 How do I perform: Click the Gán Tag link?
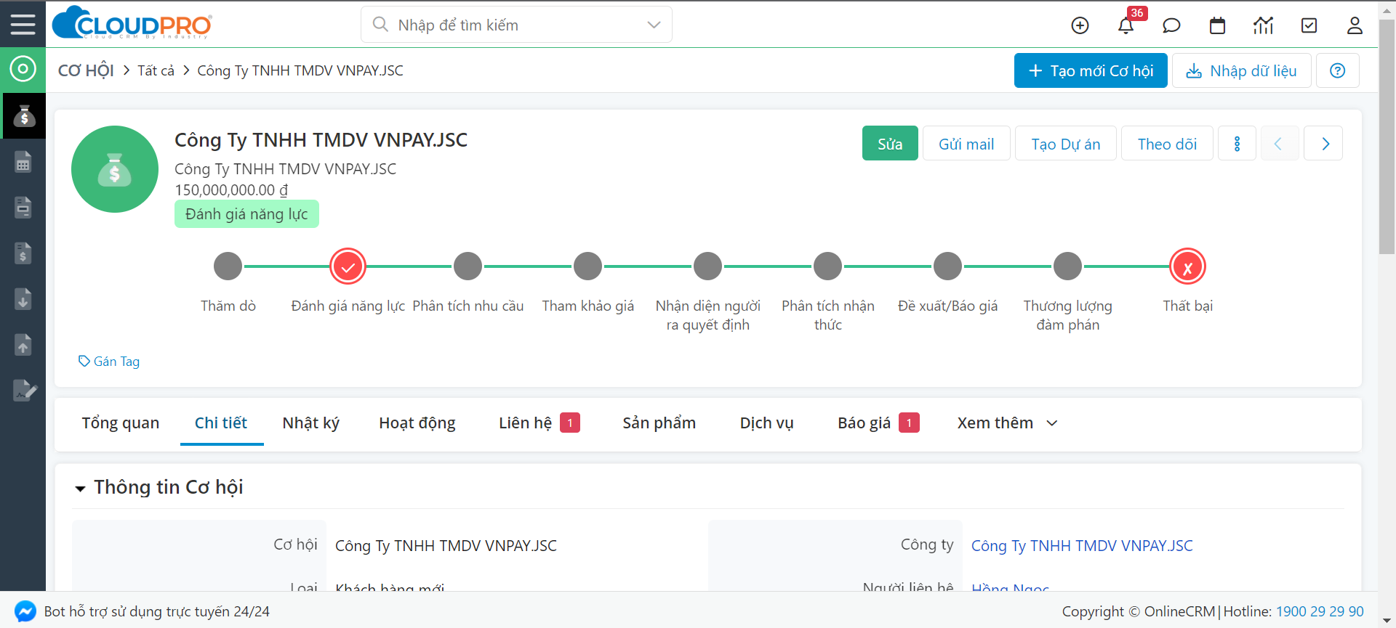click(x=109, y=361)
